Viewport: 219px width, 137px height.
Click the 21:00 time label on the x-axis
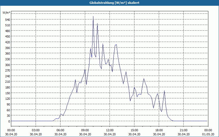(183, 130)
